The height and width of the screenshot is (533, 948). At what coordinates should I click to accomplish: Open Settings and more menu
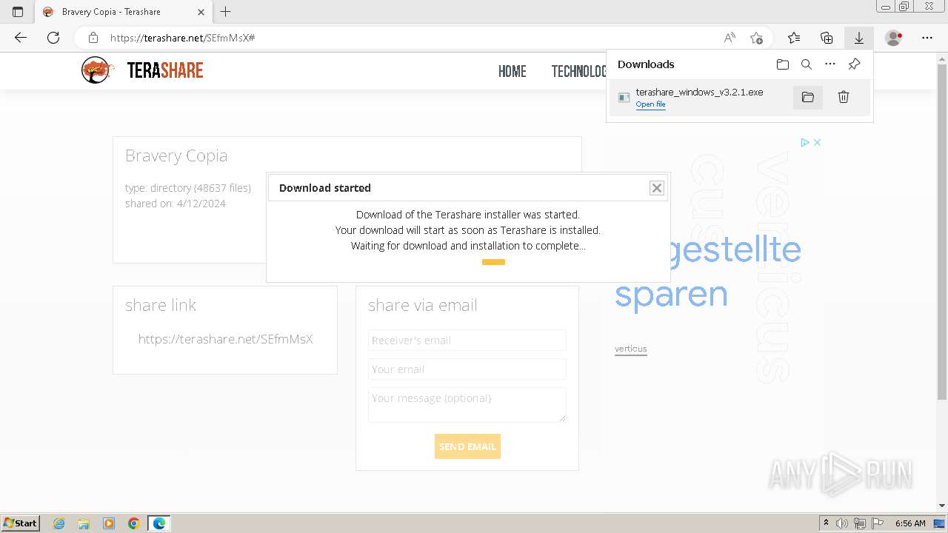(927, 38)
